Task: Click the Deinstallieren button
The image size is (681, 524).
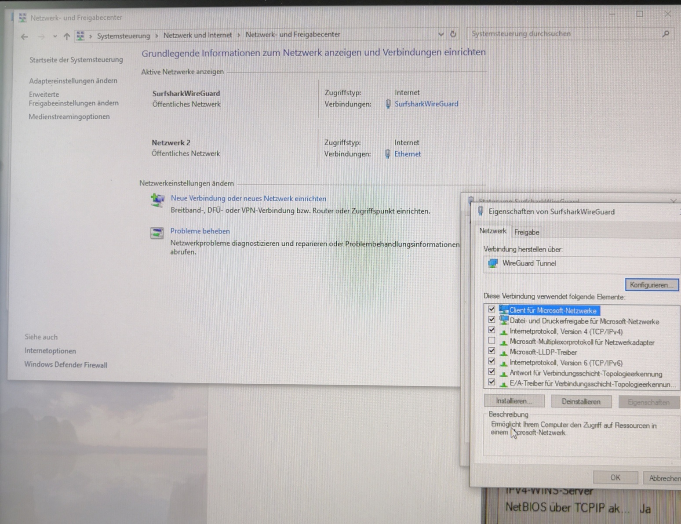Action: click(x=581, y=401)
